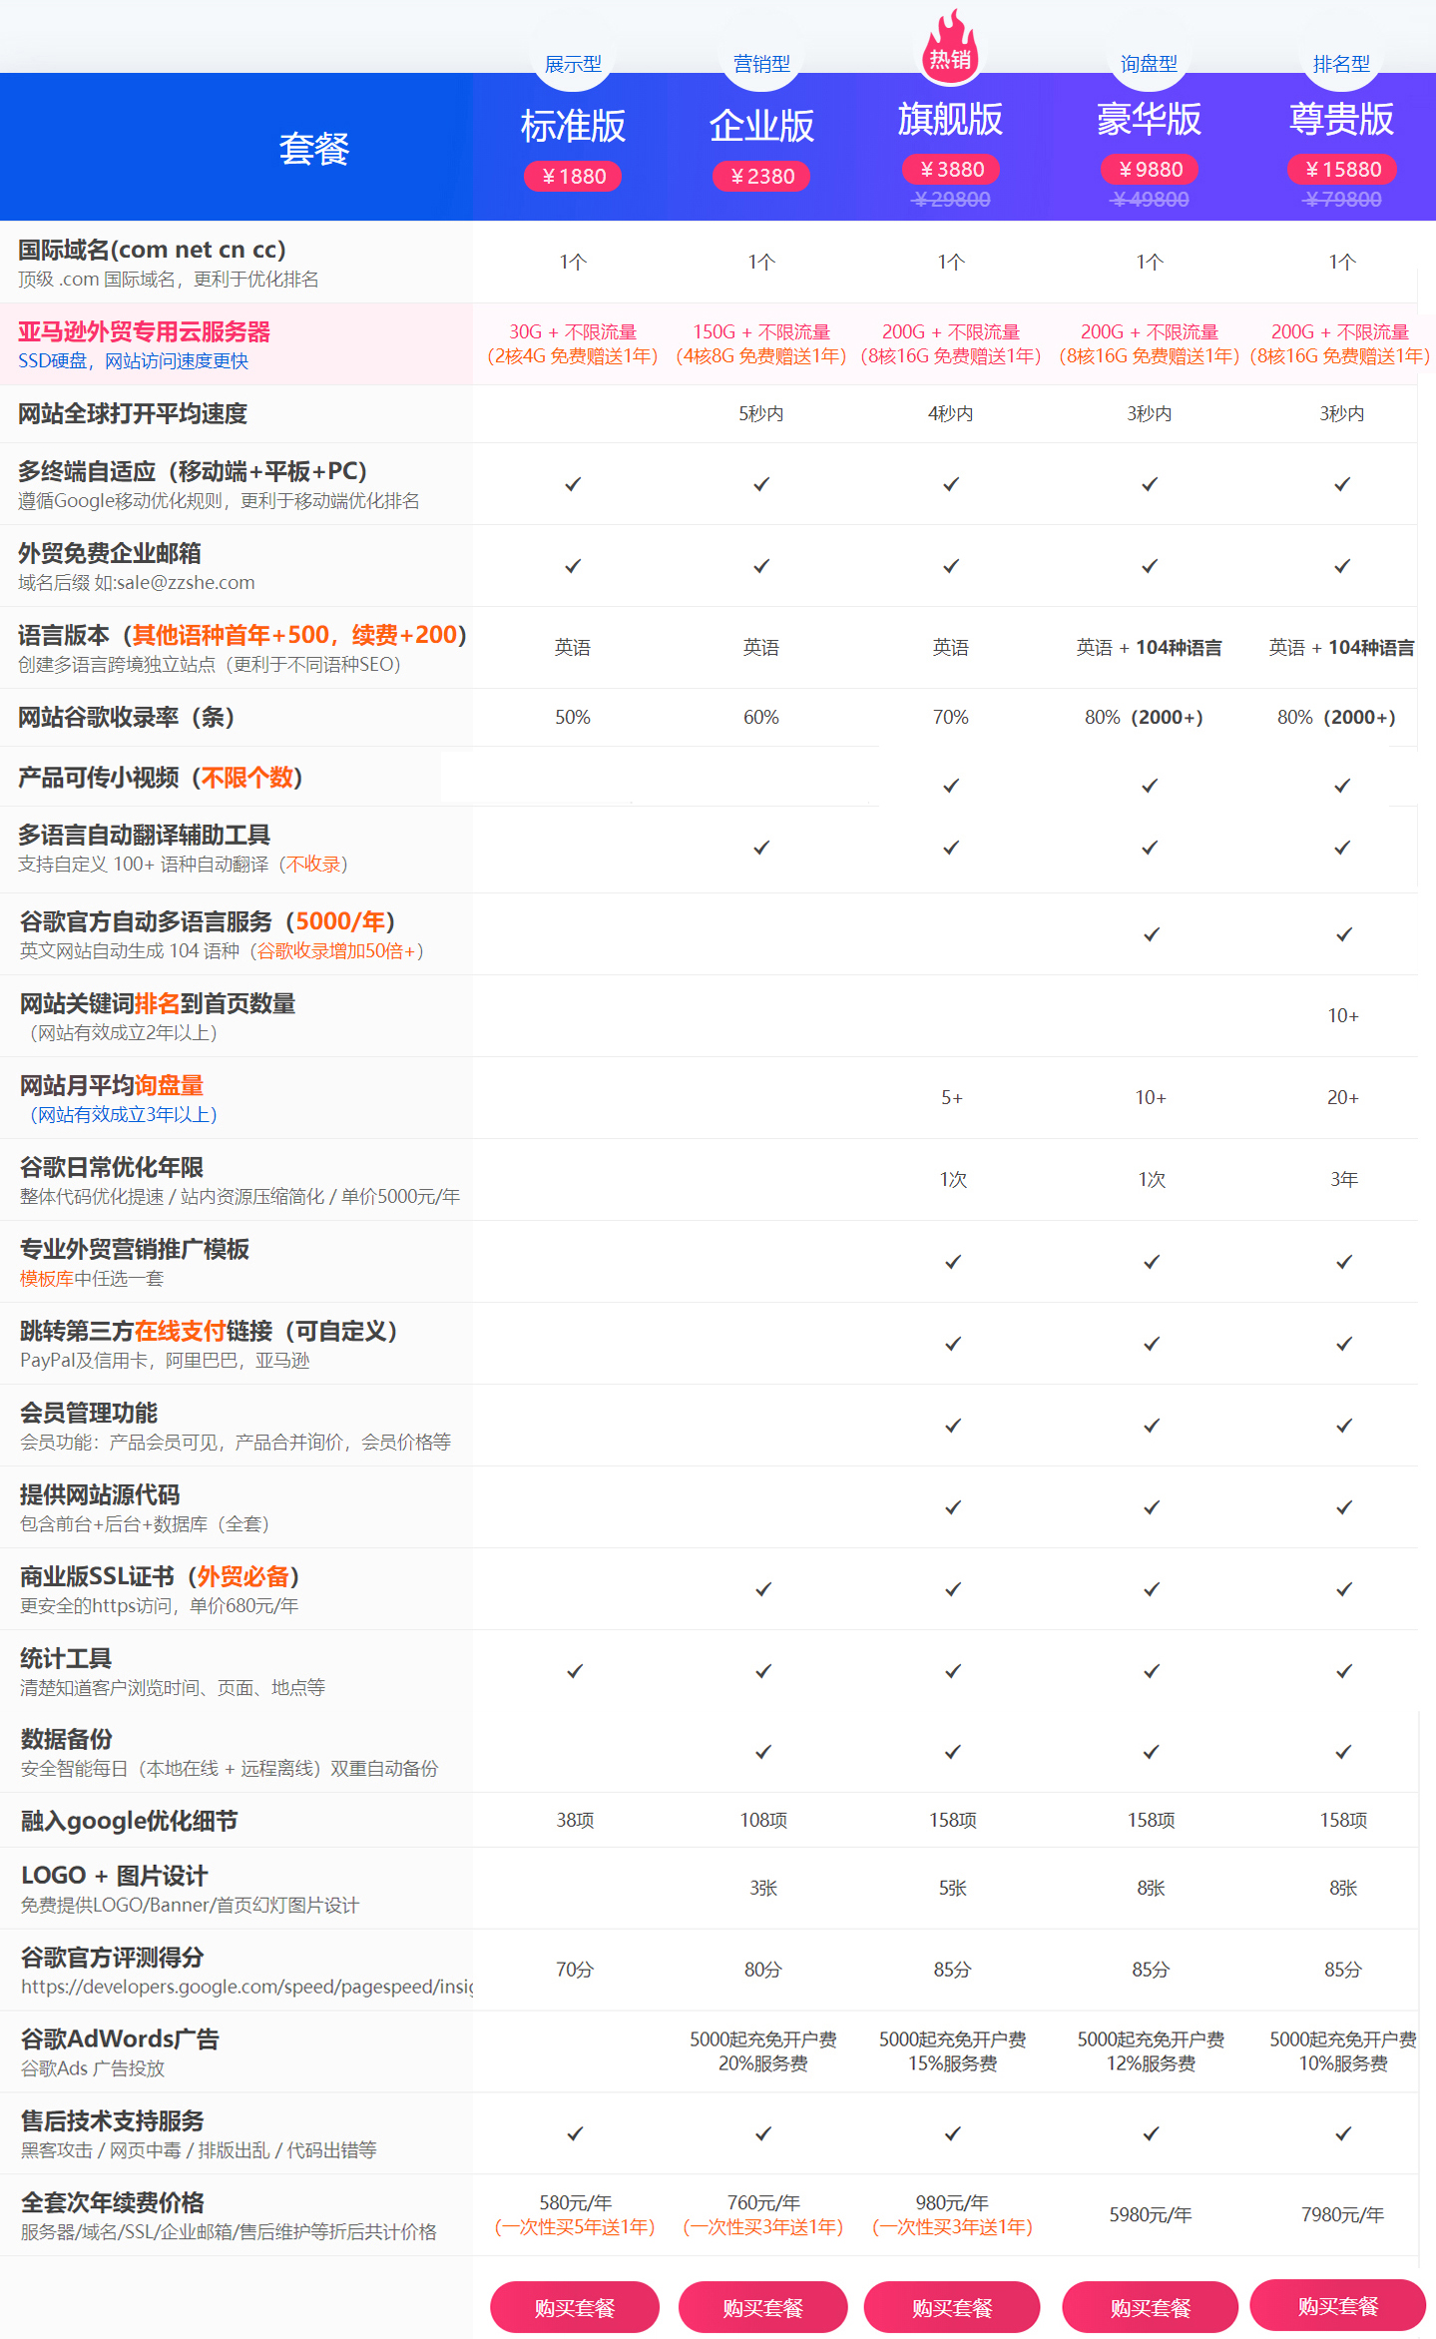Viewport: 1436px width, 2339px height.
Task: Click the 70分 谷歌官方评测得分 value
Action: pos(575,1970)
